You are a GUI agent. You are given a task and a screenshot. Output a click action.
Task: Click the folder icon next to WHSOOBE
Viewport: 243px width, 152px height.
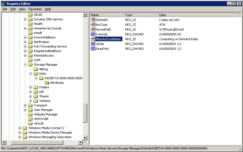tap(30, 119)
